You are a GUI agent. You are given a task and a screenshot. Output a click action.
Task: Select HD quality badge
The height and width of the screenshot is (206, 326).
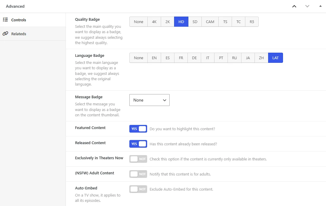click(x=181, y=22)
